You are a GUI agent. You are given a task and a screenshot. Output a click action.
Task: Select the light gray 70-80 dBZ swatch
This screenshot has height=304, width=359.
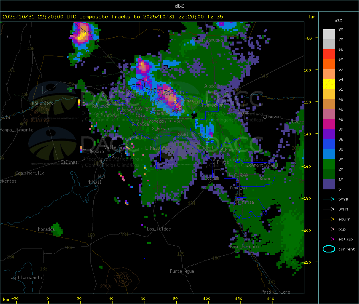pyautogui.click(x=329, y=34)
